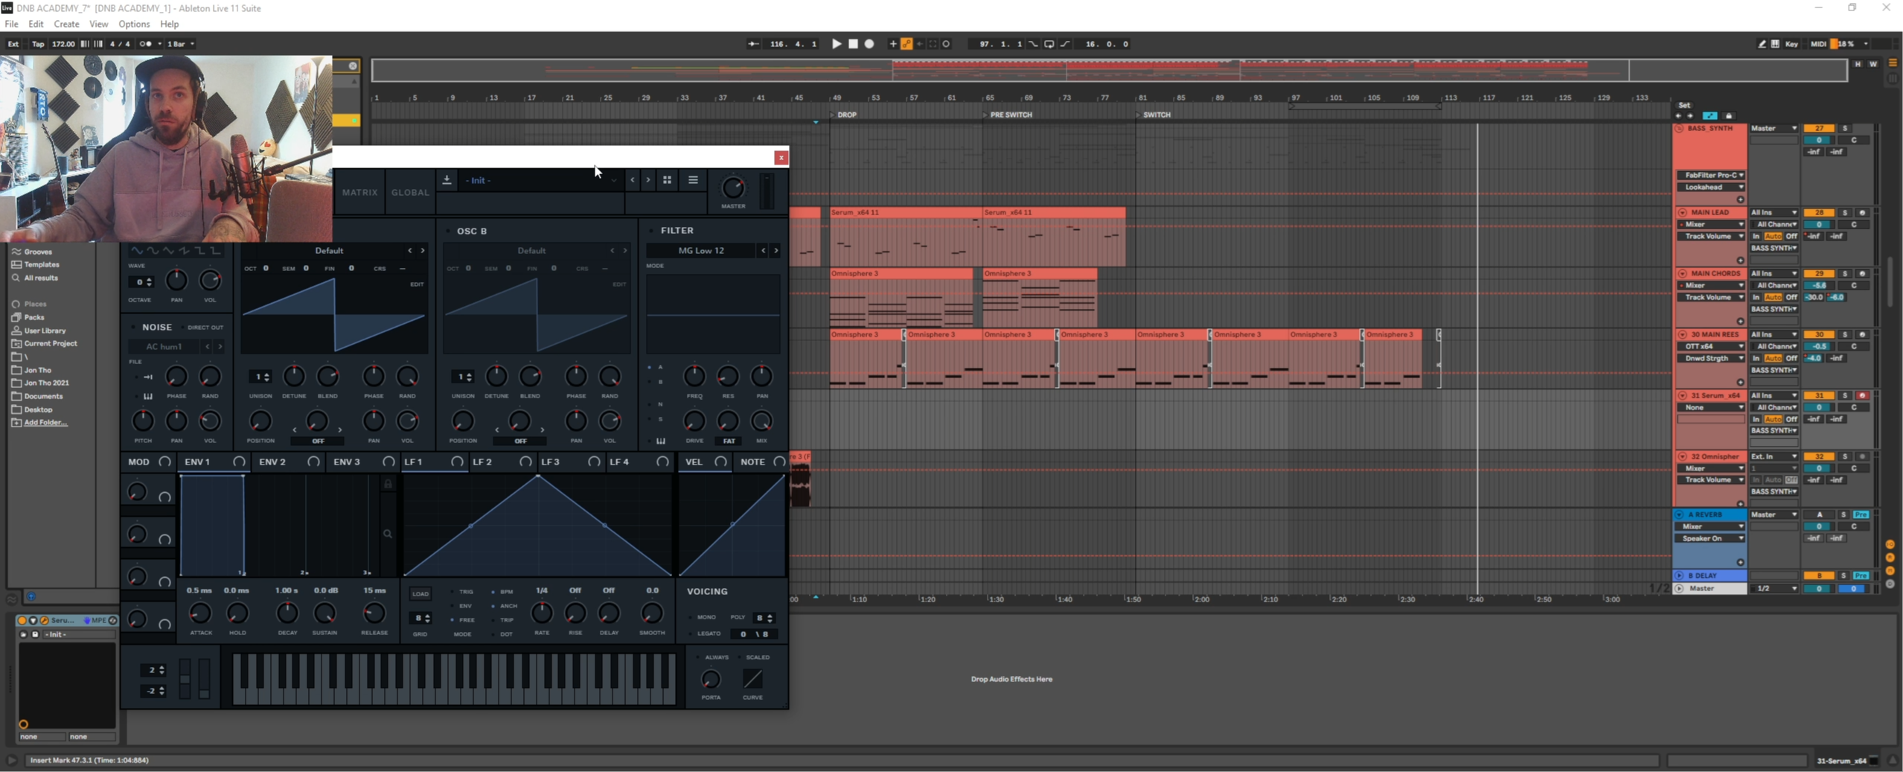Click the Add Folder link in browser
1903x772 pixels.
pyautogui.click(x=45, y=423)
